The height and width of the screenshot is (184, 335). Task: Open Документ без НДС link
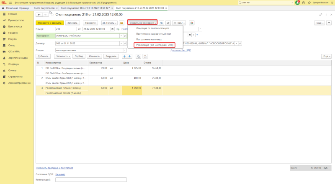click(180, 50)
